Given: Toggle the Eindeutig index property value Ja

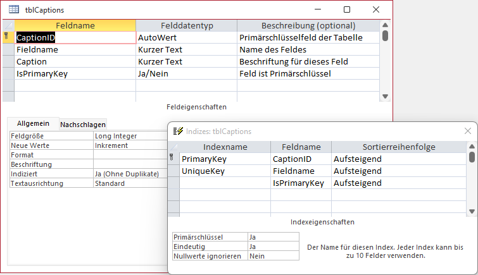Looking at the screenshot, I should [x=274, y=247].
